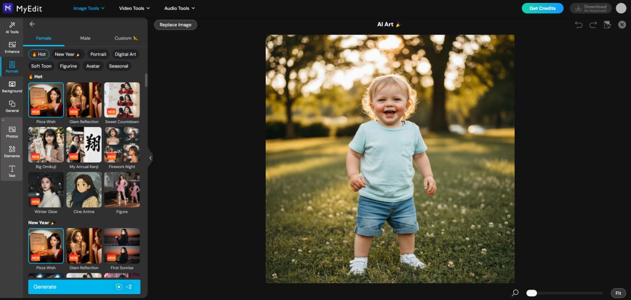The height and width of the screenshot is (300, 631).
Task: Choose the Sweet Countdown style
Action: (x=122, y=100)
